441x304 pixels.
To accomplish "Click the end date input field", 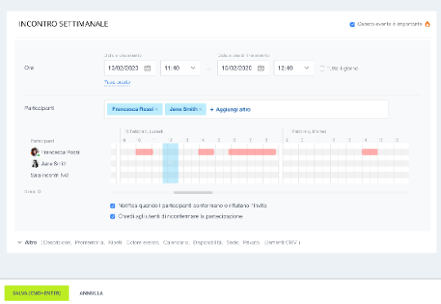I will (243, 68).
